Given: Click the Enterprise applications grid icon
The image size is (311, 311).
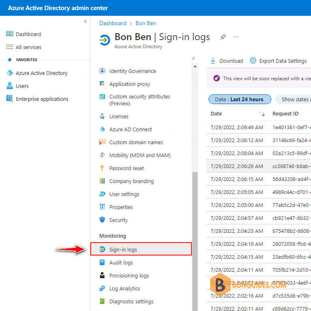Looking at the screenshot, I should coord(10,98).
